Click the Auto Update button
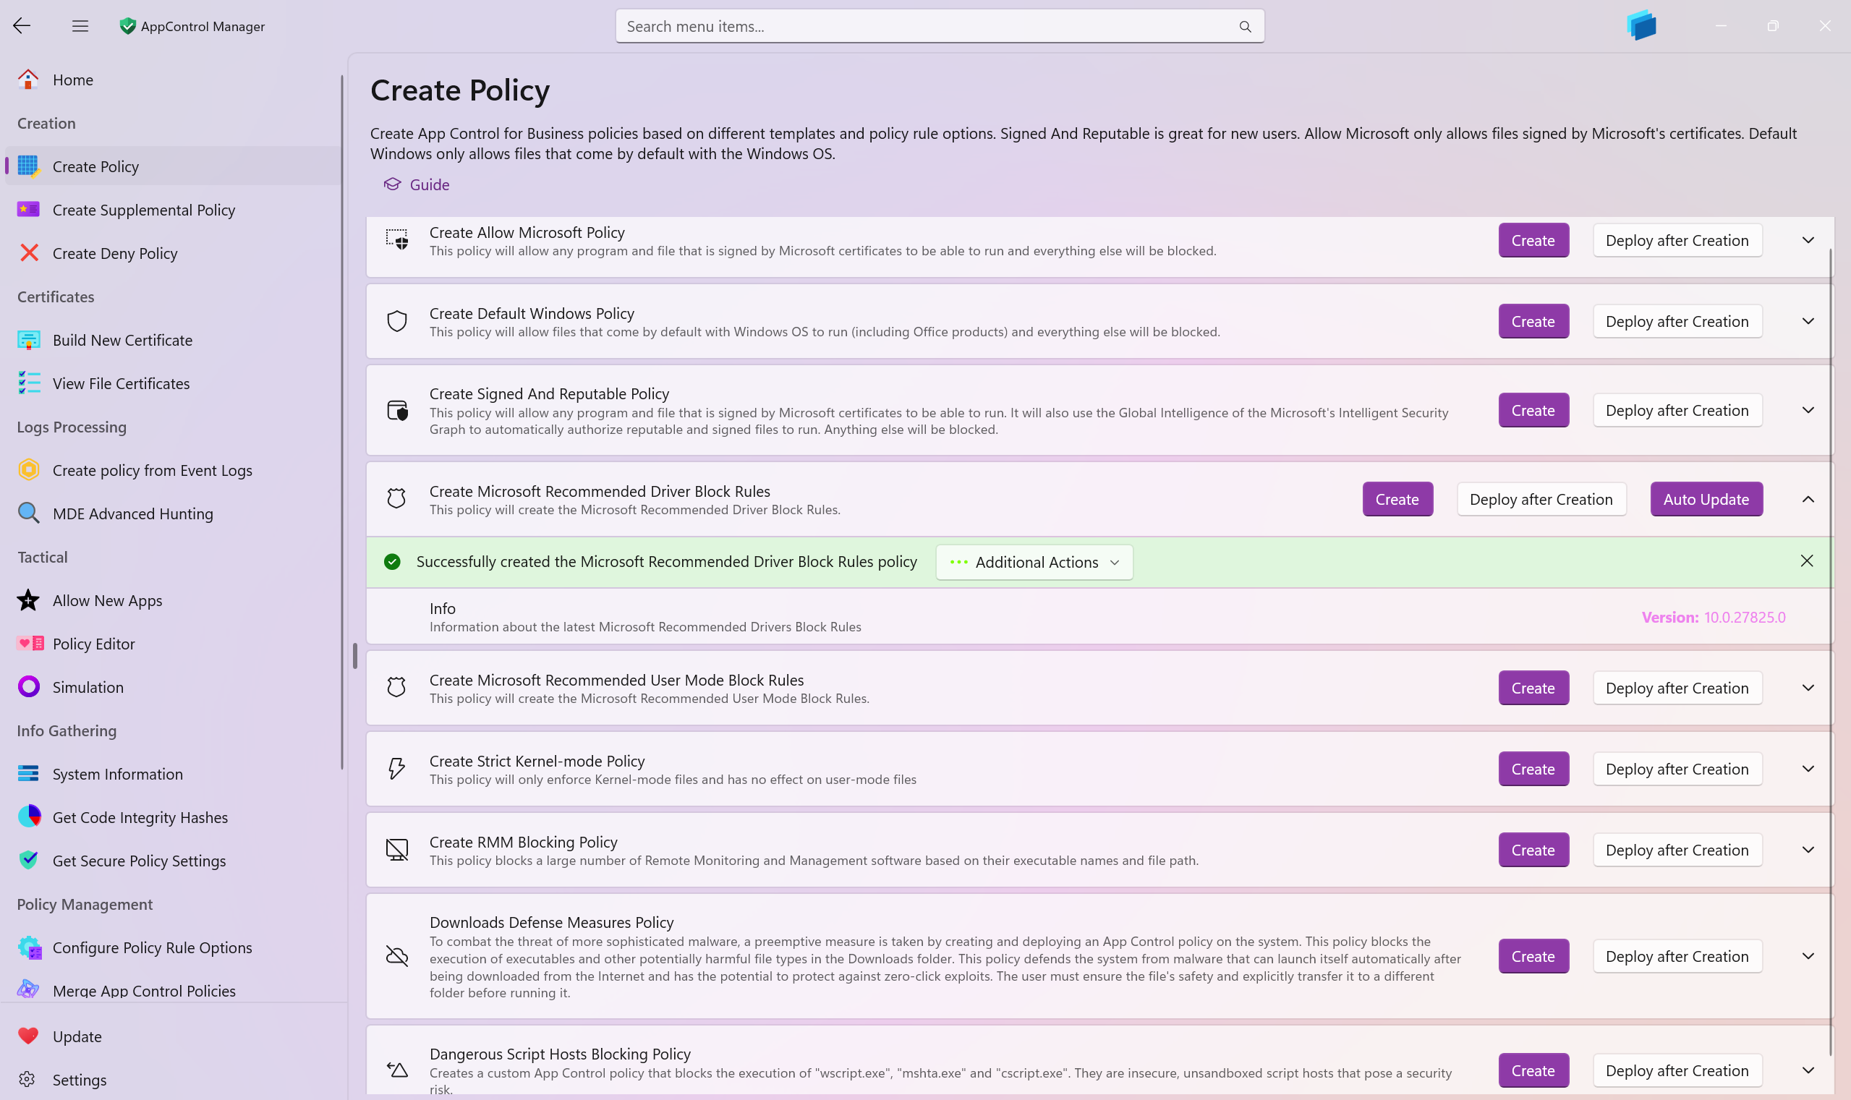This screenshot has width=1851, height=1100. click(x=1706, y=499)
